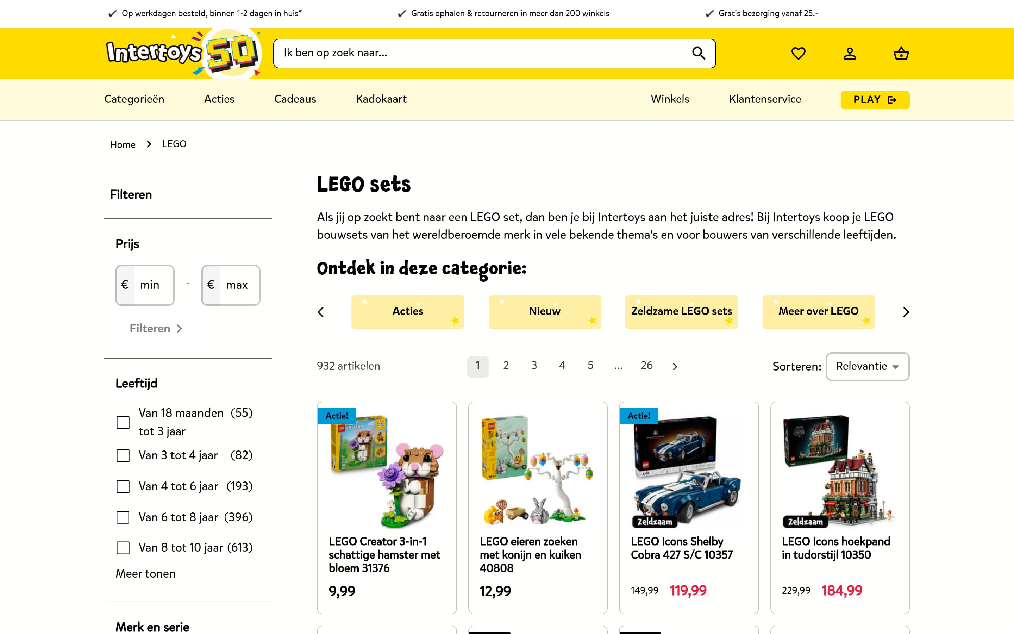Check the 'Van 18 maanden tot 3 jaar' filter
The height and width of the screenshot is (634, 1014).
[123, 422]
